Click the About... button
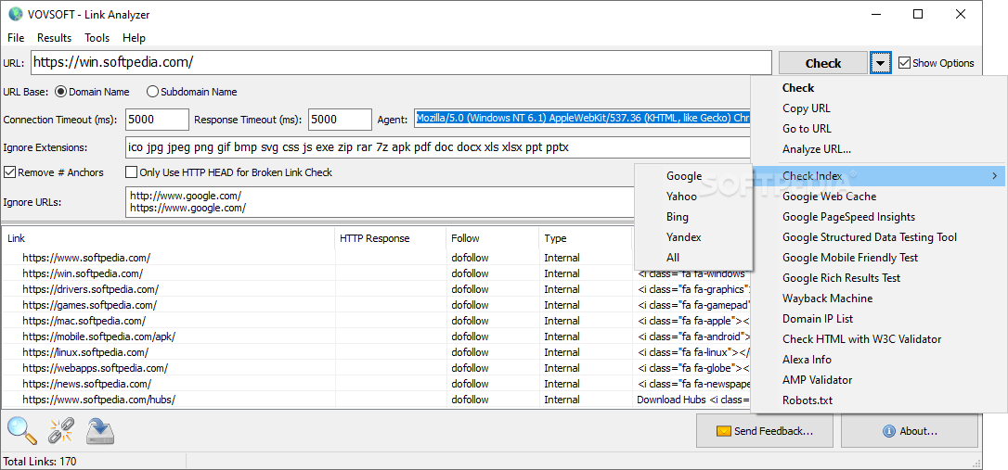Image resolution: width=1008 pixels, height=470 pixels. (x=910, y=431)
